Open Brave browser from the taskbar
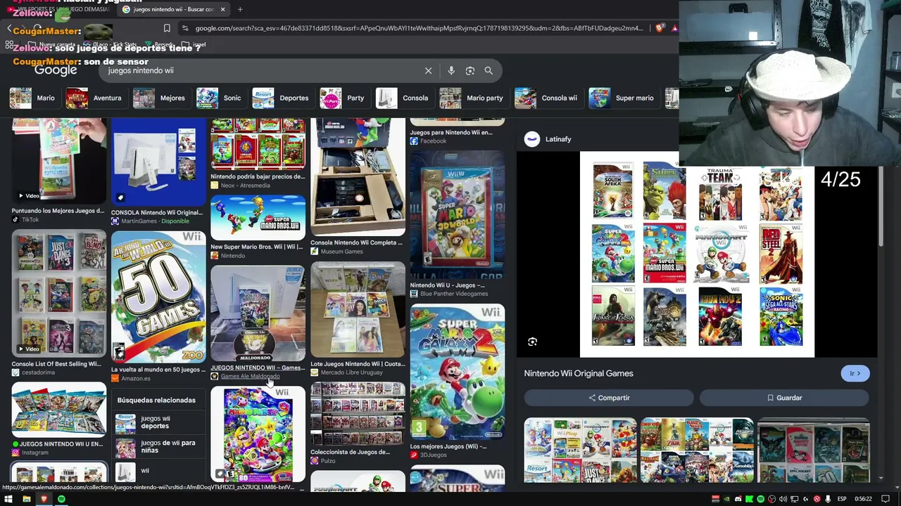 click(44, 499)
